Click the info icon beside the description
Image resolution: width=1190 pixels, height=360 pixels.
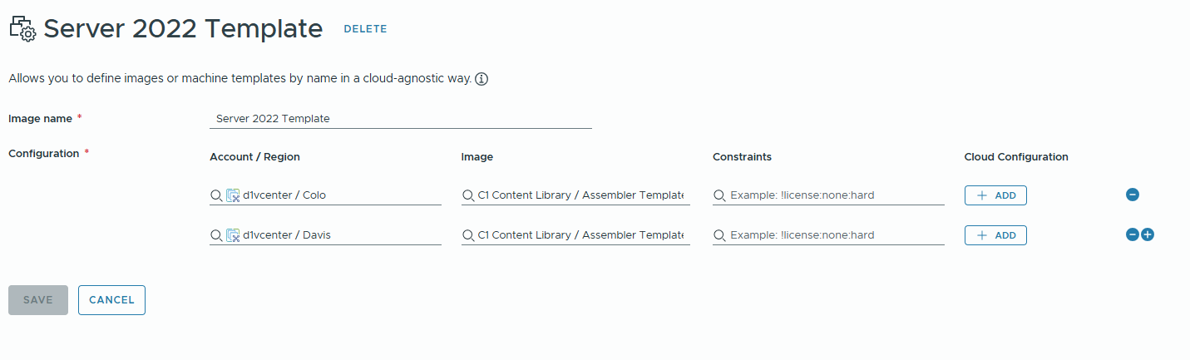click(x=481, y=80)
